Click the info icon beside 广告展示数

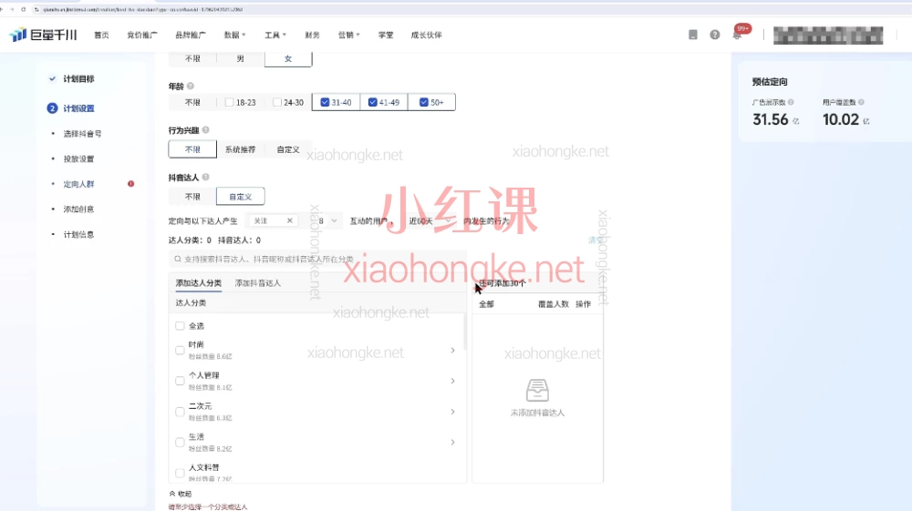click(x=791, y=102)
